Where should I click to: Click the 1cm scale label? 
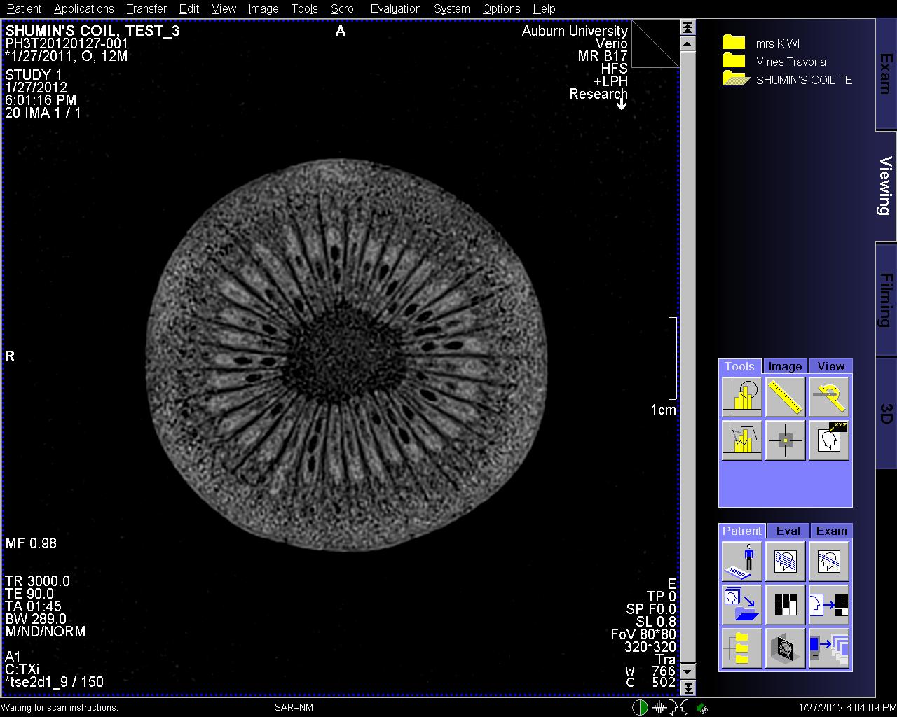[x=663, y=410]
